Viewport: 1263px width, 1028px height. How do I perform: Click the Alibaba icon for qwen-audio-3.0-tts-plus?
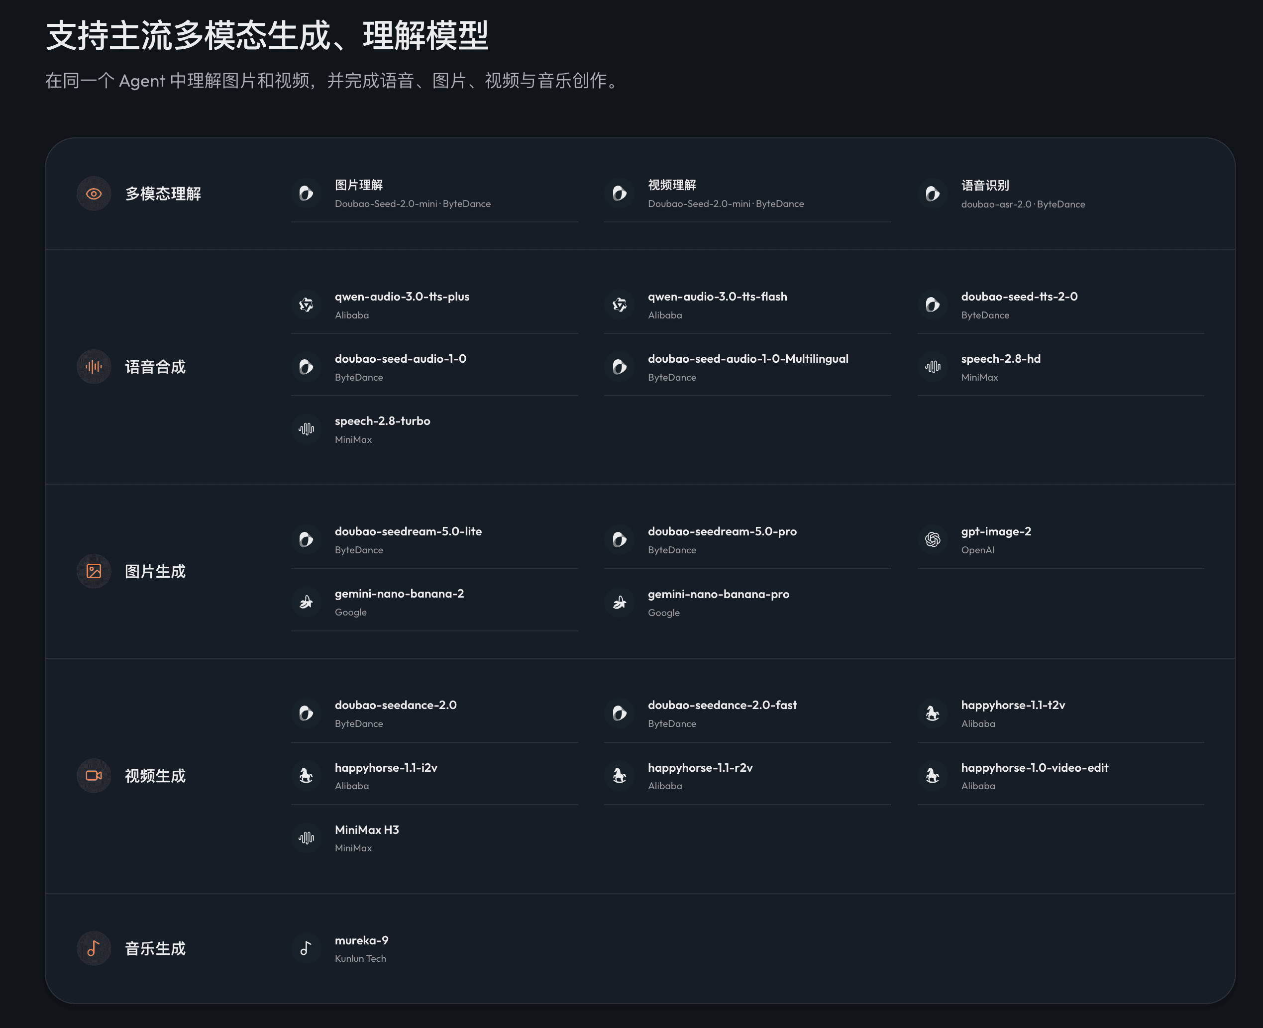(306, 305)
